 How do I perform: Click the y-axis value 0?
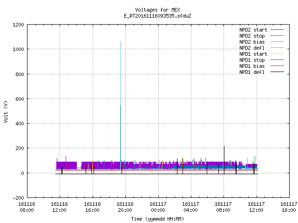pyautogui.click(x=23, y=173)
